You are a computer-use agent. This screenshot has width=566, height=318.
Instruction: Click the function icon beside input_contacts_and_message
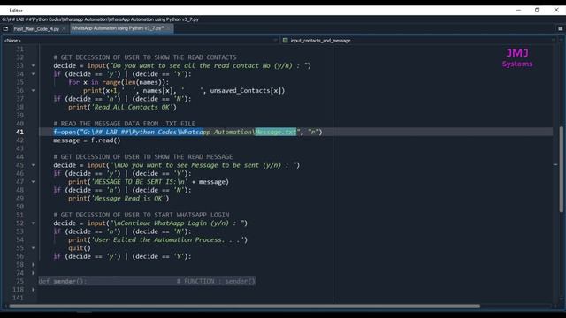pos(285,41)
